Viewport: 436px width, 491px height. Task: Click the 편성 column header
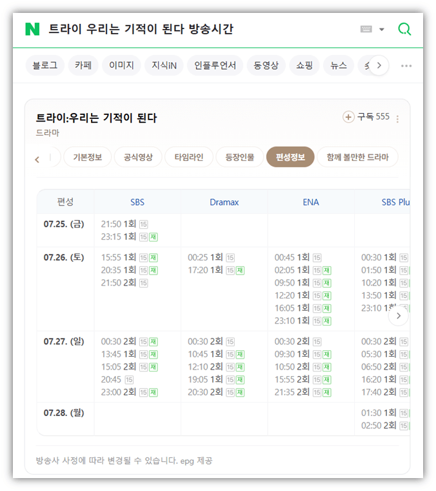click(65, 202)
